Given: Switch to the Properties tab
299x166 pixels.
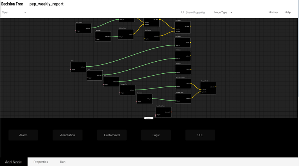Looking at the screenshot, I should point(41,162).
